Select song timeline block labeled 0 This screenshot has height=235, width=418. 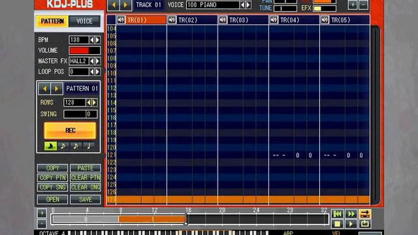86,219
